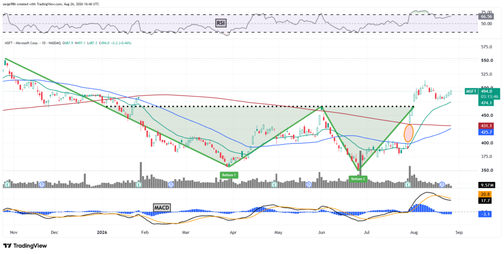Click the earnings E marker in late July
This screenshot has width=504, height=254.
click(x=408, y=185)
